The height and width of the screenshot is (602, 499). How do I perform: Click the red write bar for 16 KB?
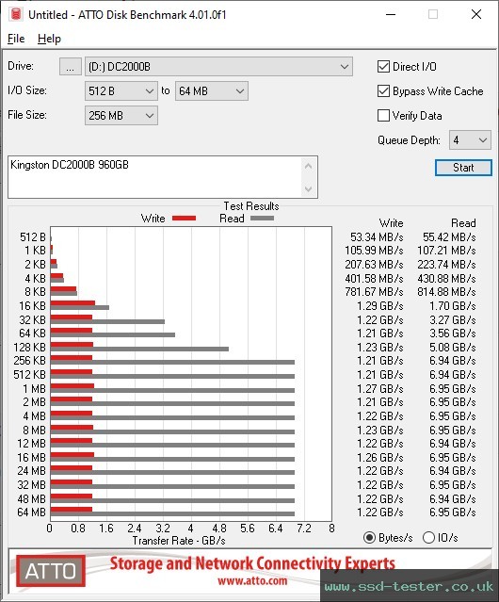[x=72, y=303]
